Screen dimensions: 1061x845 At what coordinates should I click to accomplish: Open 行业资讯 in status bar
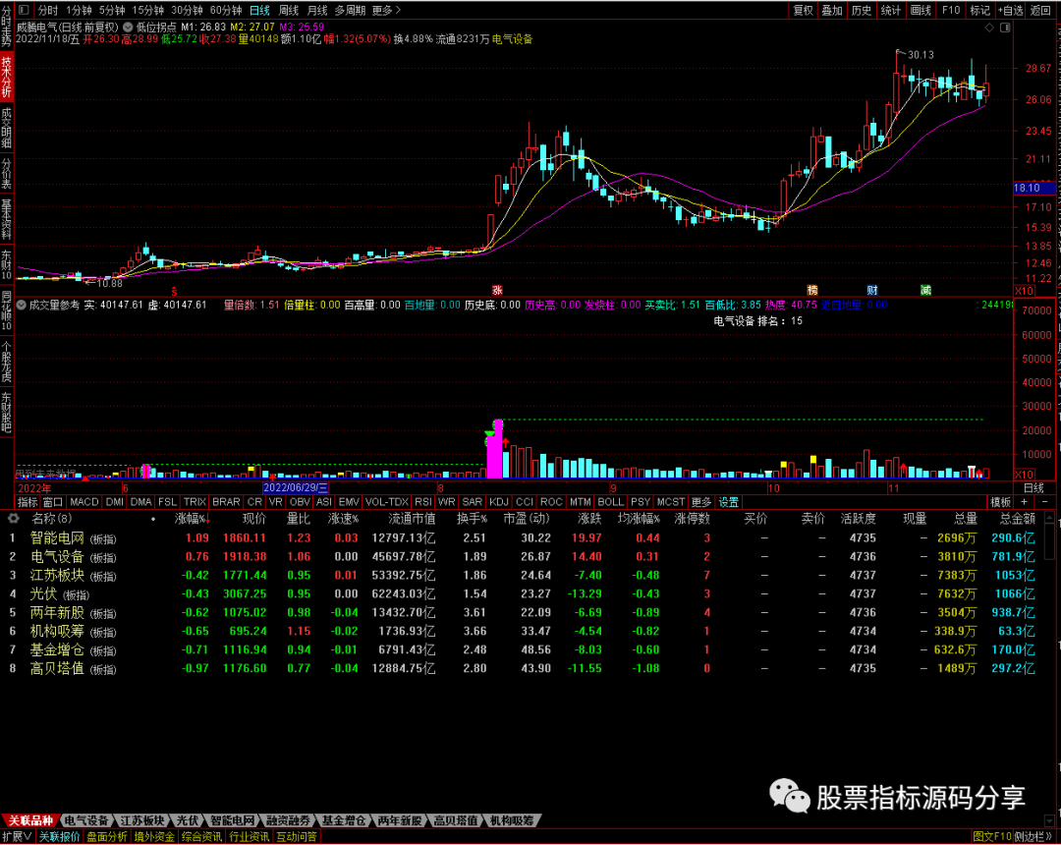pos(249,837)
